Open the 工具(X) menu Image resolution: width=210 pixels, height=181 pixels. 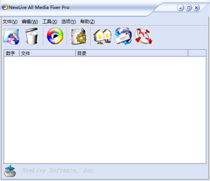pos(50,22)
